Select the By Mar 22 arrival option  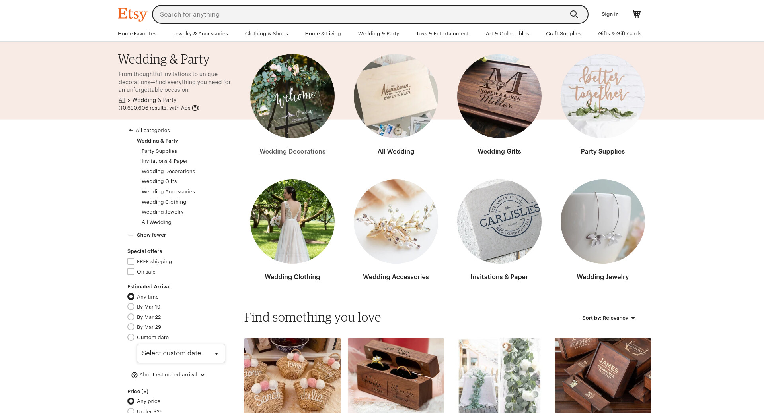pyautogui.click(x=131, y=317)
